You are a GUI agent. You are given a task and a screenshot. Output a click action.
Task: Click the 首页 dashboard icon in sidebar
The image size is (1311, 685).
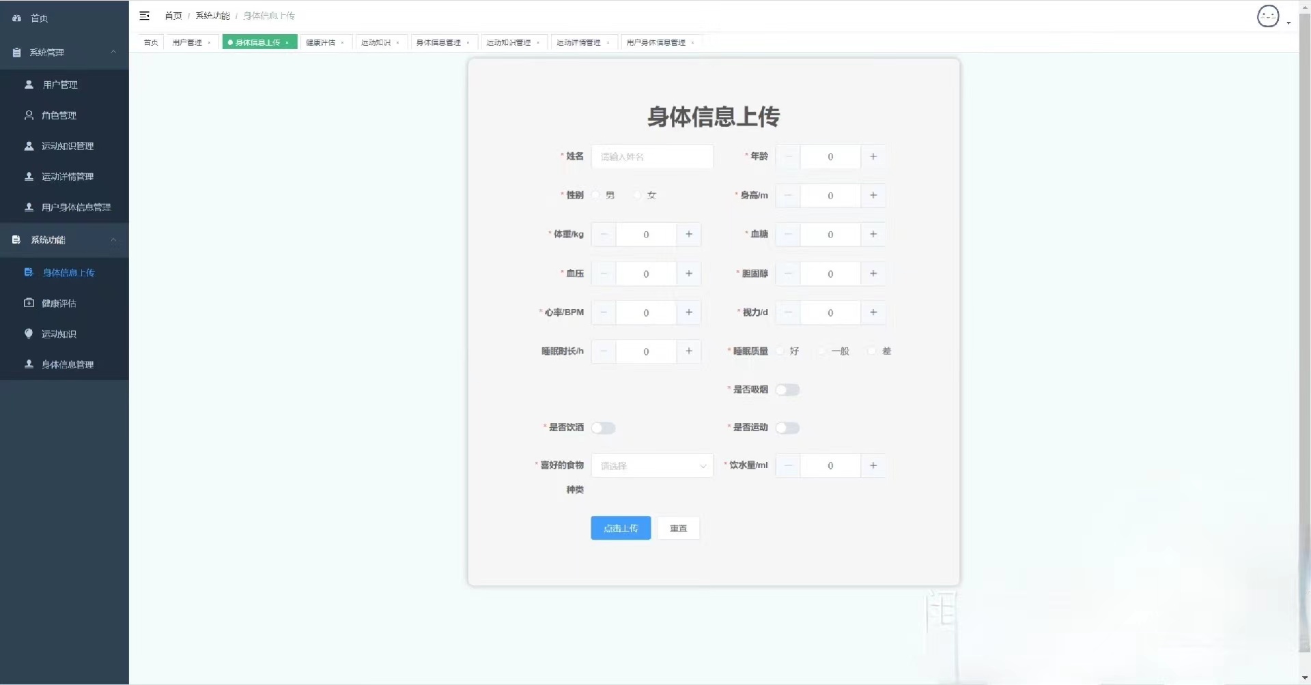click(x=16, y=18)
